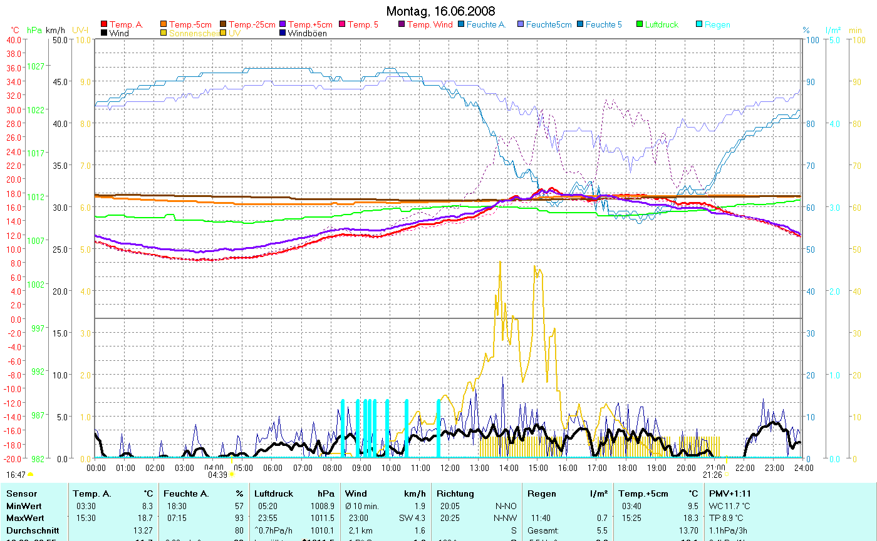Click the 21:26 sunset marker
The width and height of the screenshot is (877, 541).
(x=713, y=475)
